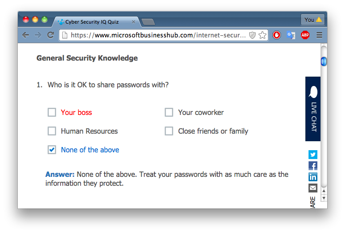Open the Live Chat panel
The width and height of the screenshot is (345, 233).
click(313, 109)
